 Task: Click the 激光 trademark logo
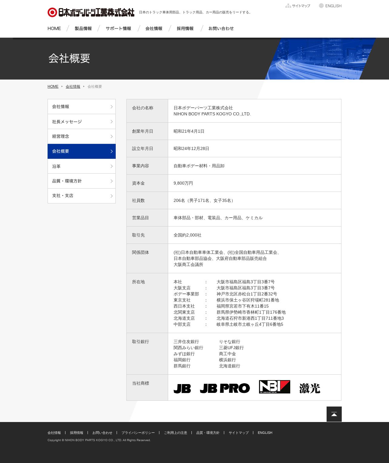[310, 388]
